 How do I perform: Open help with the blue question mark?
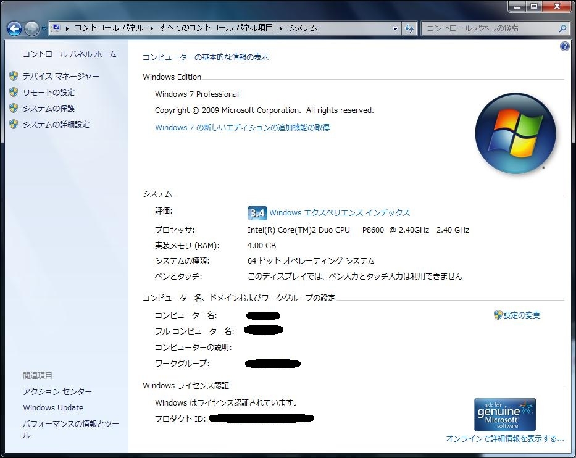click(x=565, y=46)
